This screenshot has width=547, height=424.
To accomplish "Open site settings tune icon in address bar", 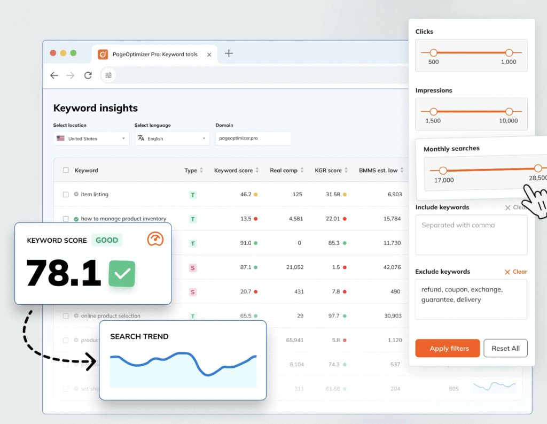I will [x=108, y=75].
